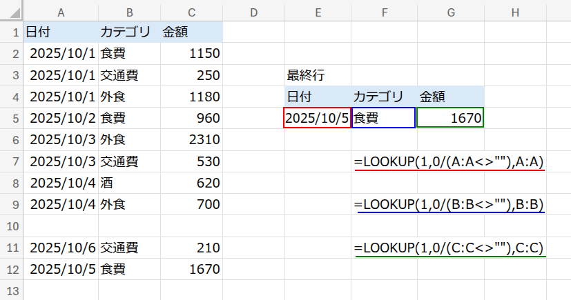
Task: Select result cell F5 showing 食費
Action: 384,118
